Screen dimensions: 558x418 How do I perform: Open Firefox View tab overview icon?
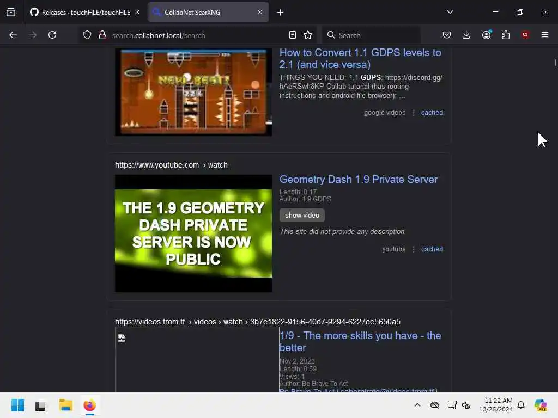11,13
